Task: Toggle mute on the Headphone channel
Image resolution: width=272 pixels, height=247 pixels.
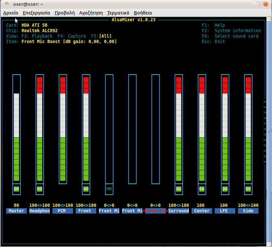Action: pyautogui.click(x=40, y=189)
